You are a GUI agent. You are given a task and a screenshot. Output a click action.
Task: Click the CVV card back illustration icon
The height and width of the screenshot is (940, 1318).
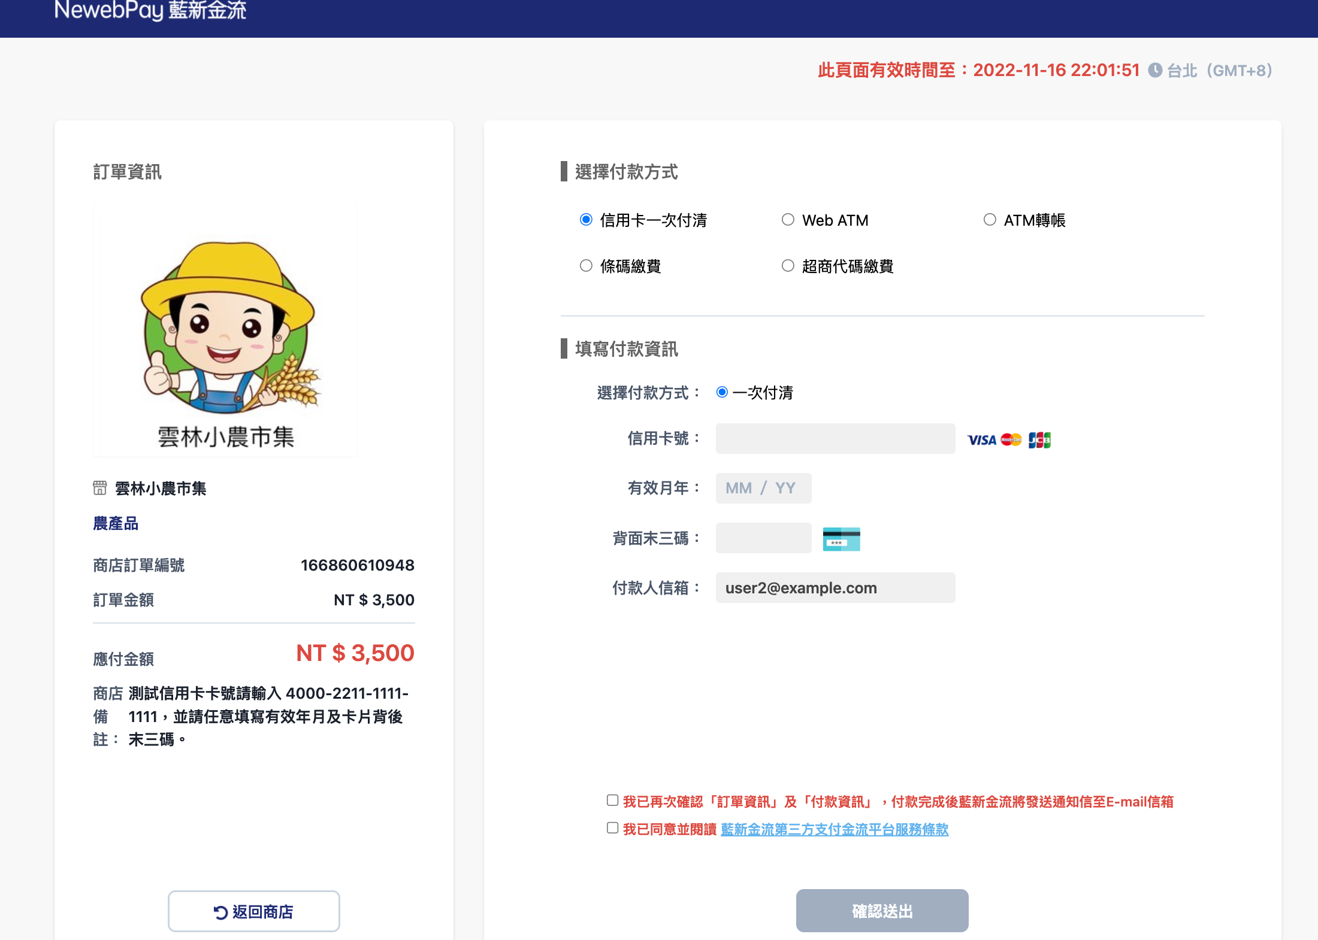point(841,539)
